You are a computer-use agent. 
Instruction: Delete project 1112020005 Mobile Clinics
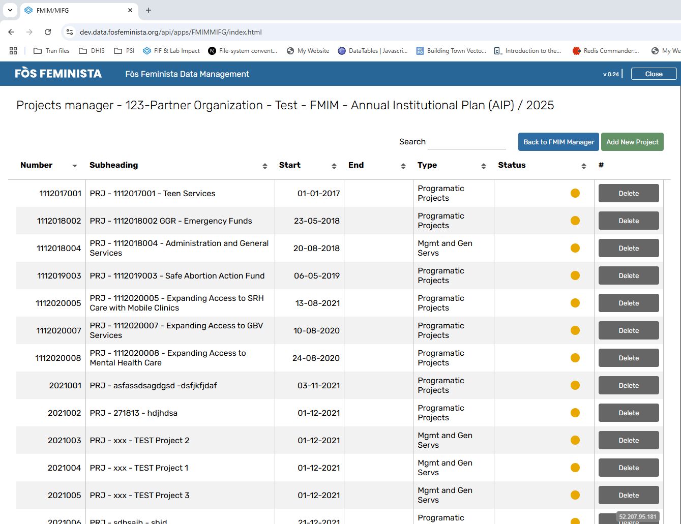pyautogui.click(x=629, y=303)
